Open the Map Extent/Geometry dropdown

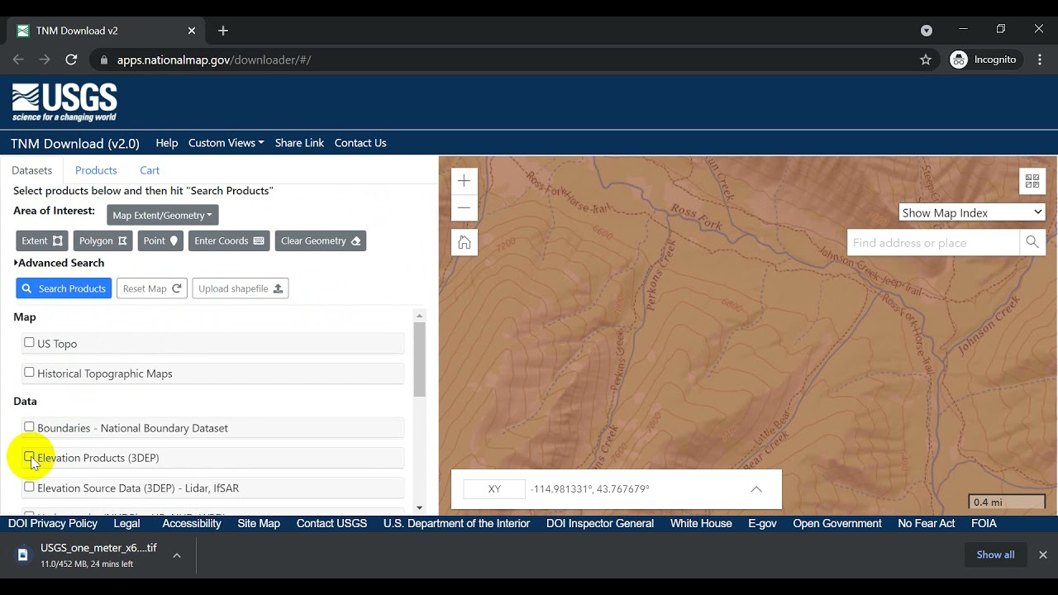162,215
